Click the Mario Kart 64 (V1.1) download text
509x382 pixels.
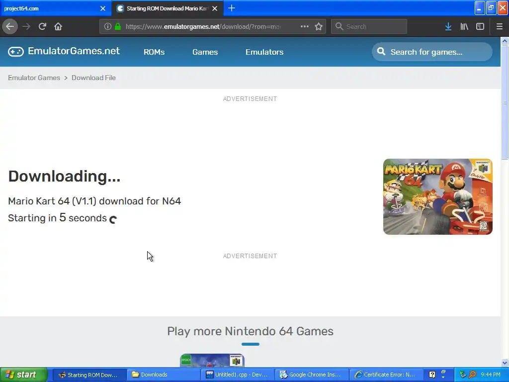coord(94,201)
